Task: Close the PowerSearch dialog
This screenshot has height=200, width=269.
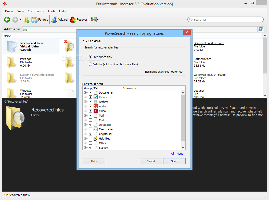Action: tap(187, 32)
